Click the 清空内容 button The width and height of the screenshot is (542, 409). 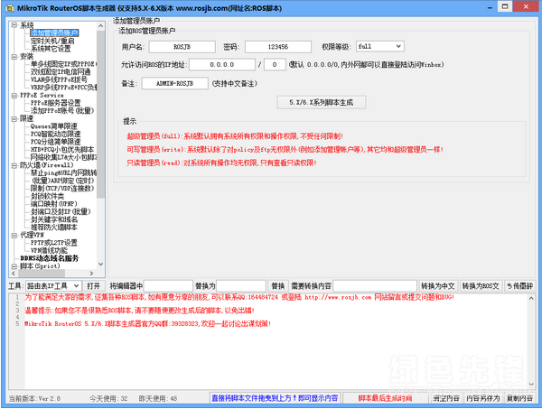pos(446,398)
